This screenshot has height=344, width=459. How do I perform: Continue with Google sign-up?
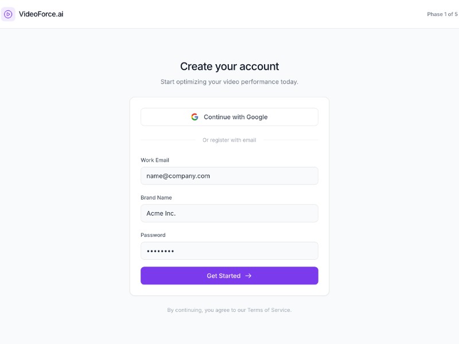[x=229, y=117]
